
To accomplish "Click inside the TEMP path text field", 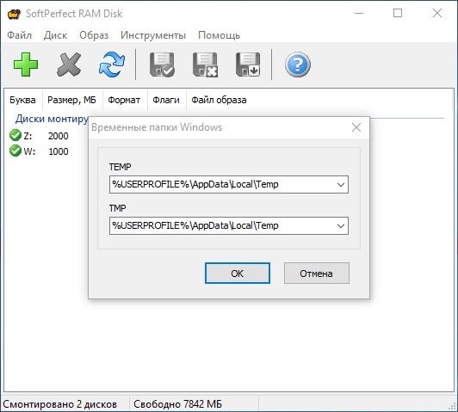I will (x=229, y=184).
